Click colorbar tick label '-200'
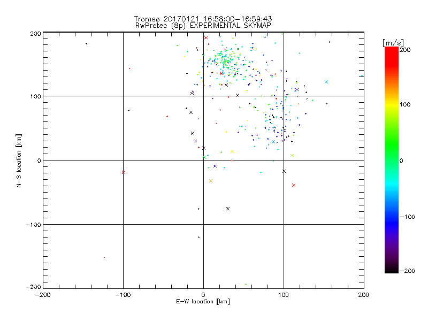Image resolution: width=428 pixels, height=321 pixels. (x=407, y=271)
